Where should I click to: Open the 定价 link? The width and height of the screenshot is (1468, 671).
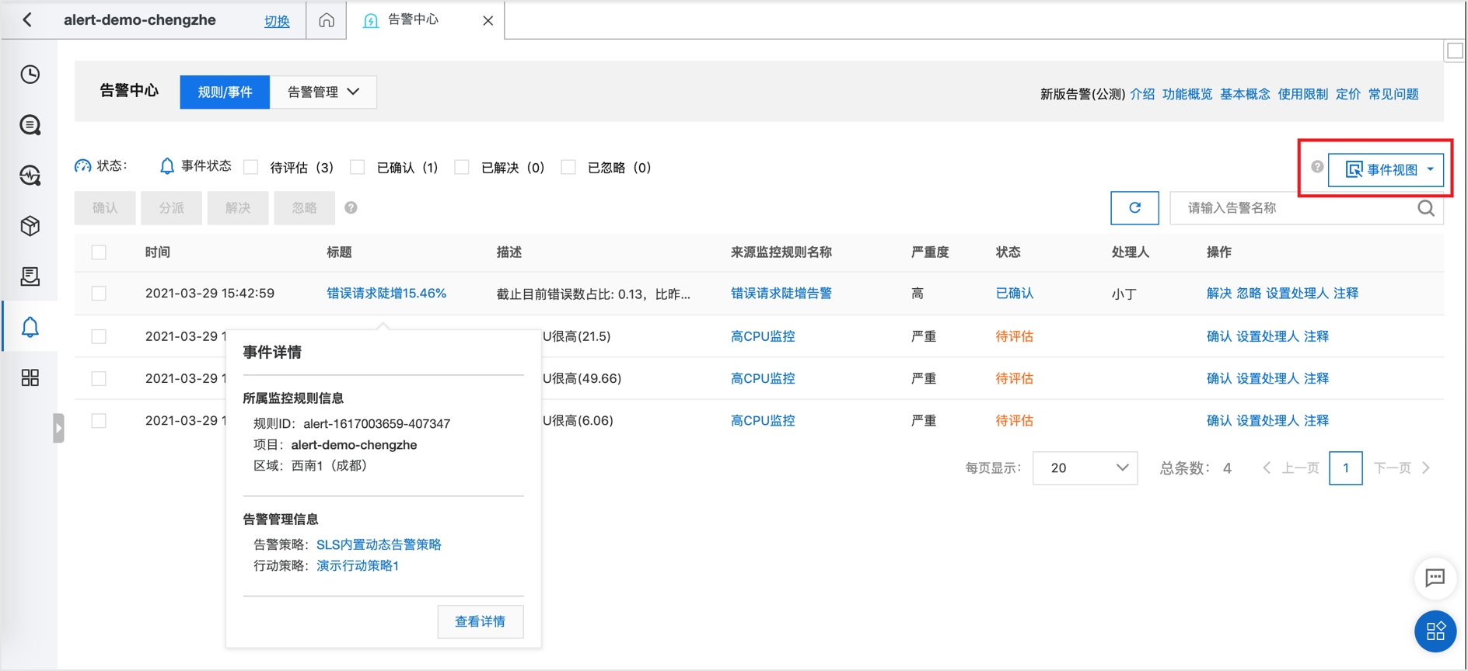(x=1348, y=94)
